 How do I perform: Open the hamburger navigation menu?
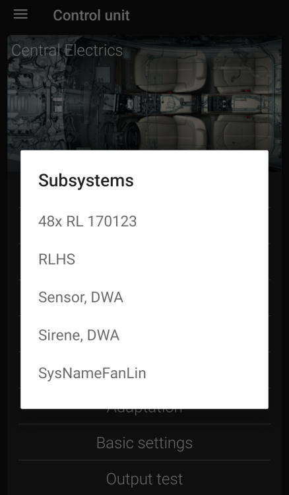point(20,15)
